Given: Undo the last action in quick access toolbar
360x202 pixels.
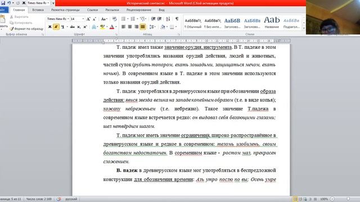Looking at the screenshot, I should (x=9, y=3).
